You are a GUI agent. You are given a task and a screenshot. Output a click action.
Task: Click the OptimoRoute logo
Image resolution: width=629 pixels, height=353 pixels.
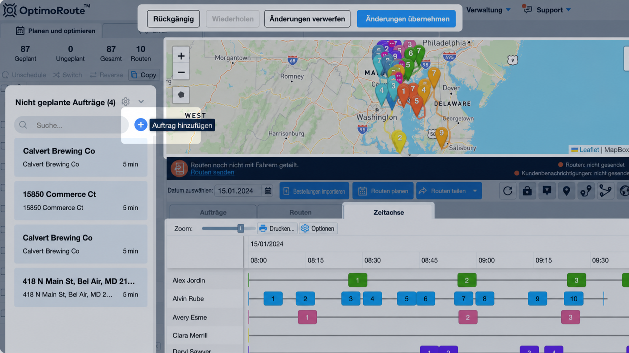pyautogui.click(x=46, y=10)
